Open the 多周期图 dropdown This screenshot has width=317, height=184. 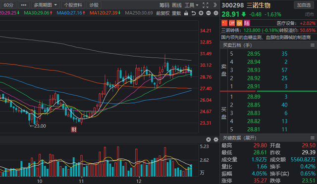(x=45, y=5)
